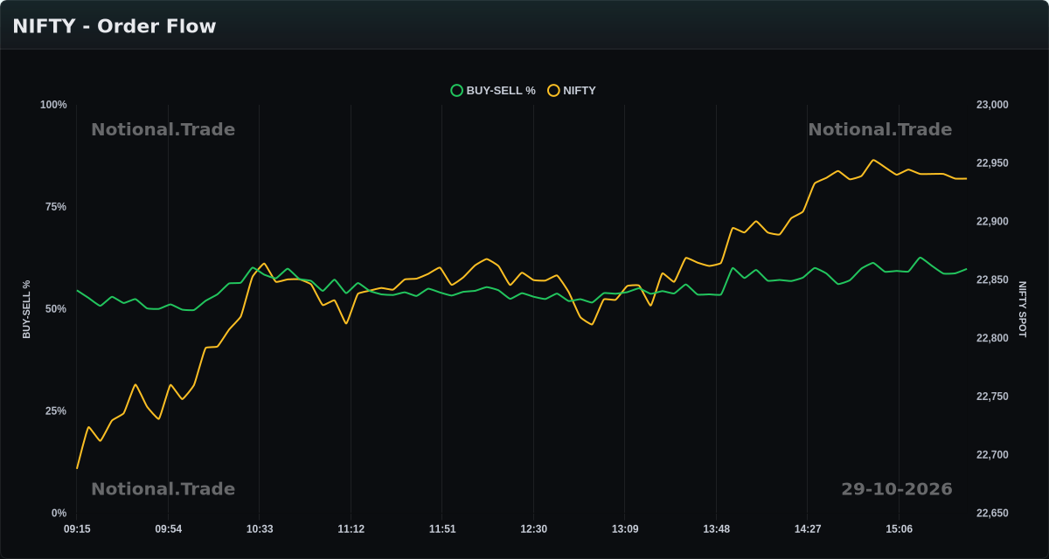Pick the 12:30 time axis label
Viewport: 1049px width, 559px height.
tap(534, 529)
